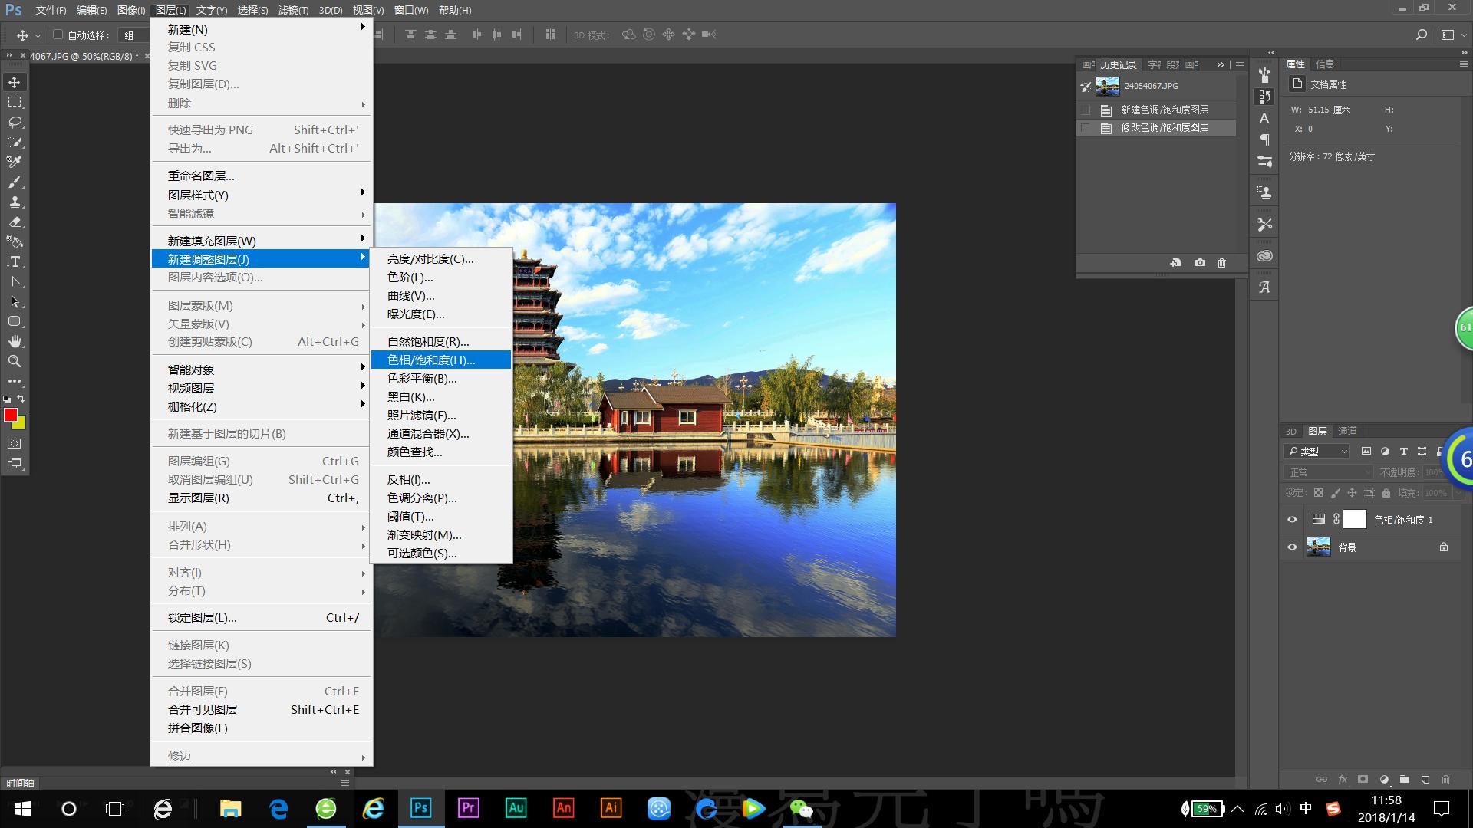Screen dimensions: 1473x828
Task: Select the Zoom tool in toolbar
Action: pos(15,361)
